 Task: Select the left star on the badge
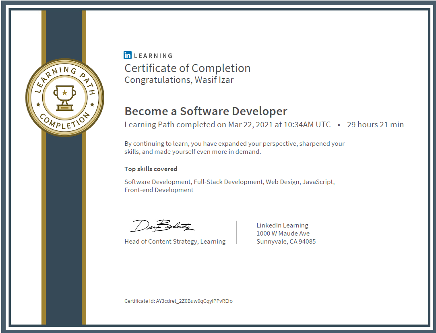pos(38,104)
